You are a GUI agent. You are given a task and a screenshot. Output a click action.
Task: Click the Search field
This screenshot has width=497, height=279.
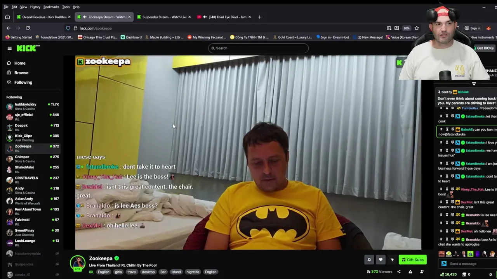258,48
